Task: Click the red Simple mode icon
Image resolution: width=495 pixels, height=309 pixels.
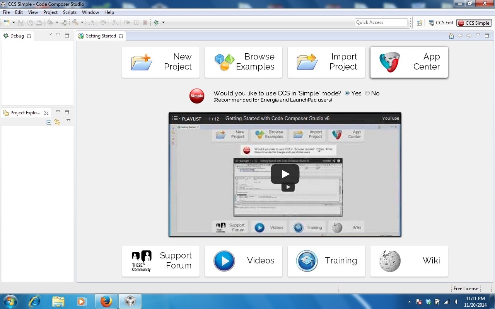Action: [x=197, y=96]
